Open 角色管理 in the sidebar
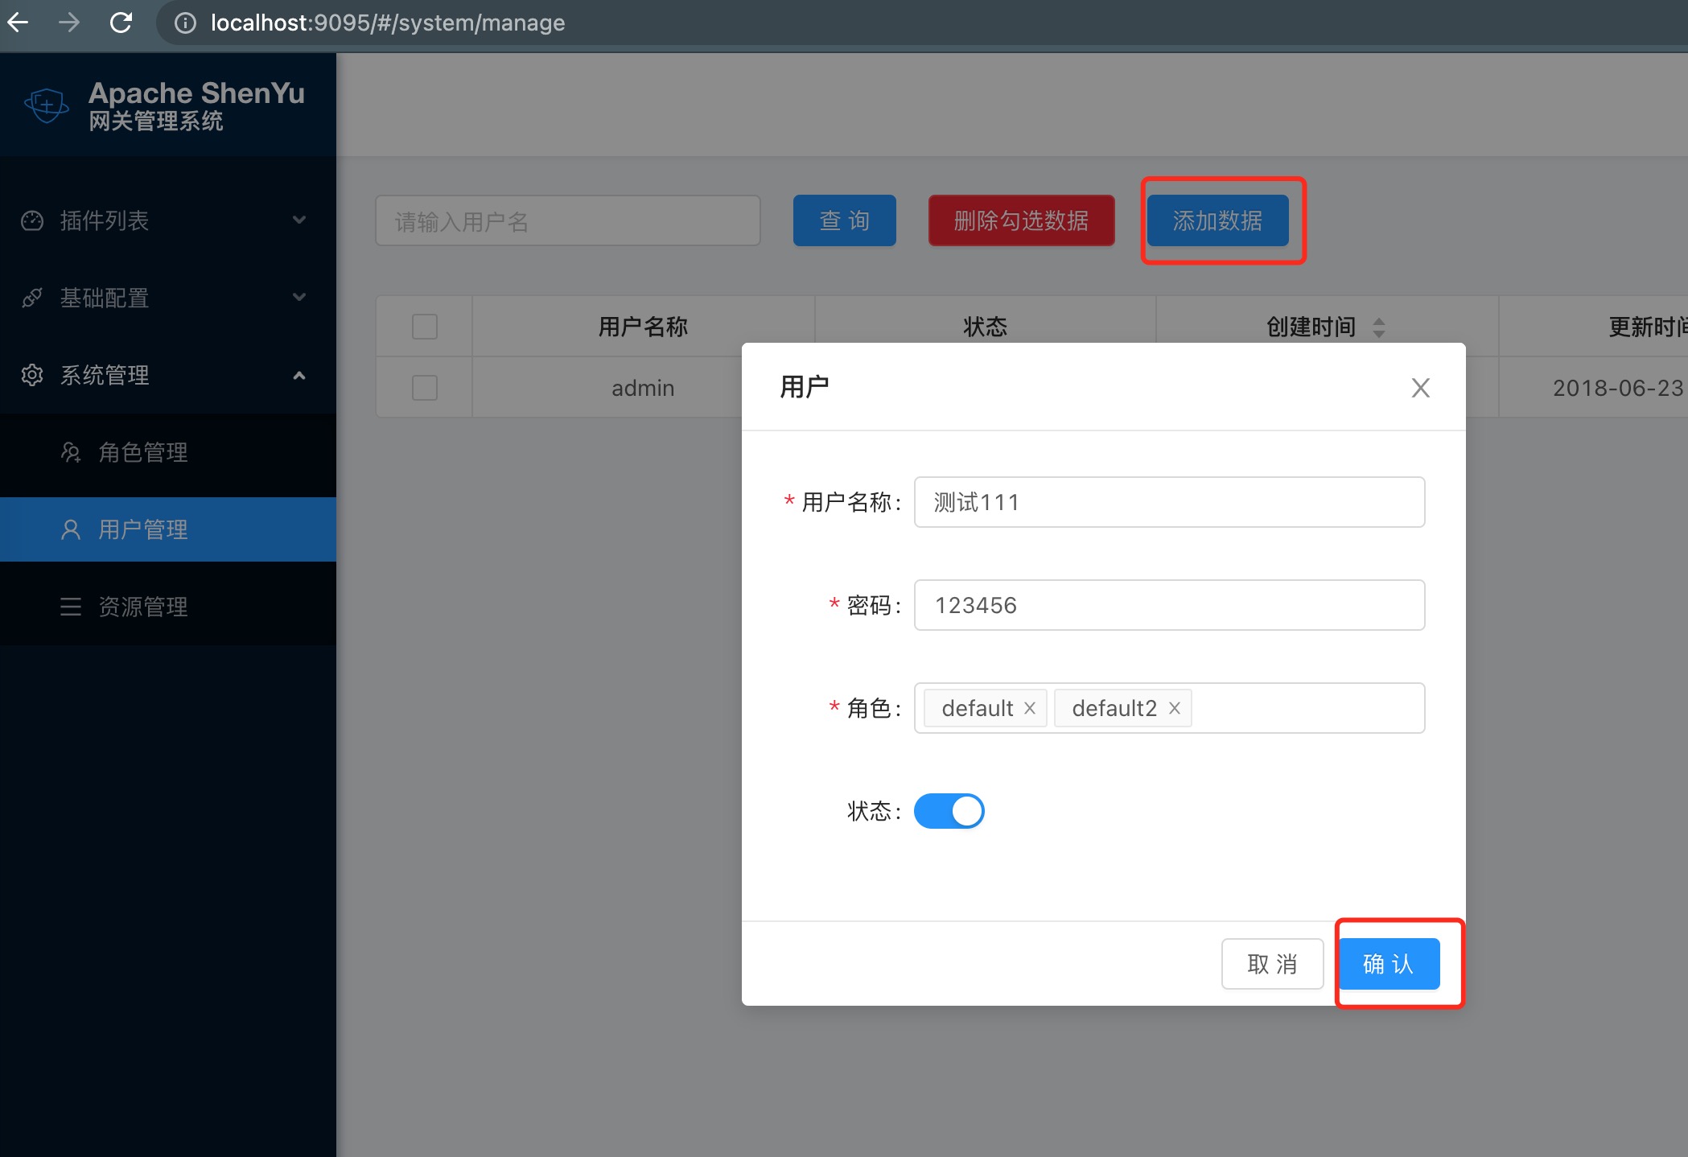This screenshot has width=1688, height=1157. pyautogui.click(x=143, y=452)
